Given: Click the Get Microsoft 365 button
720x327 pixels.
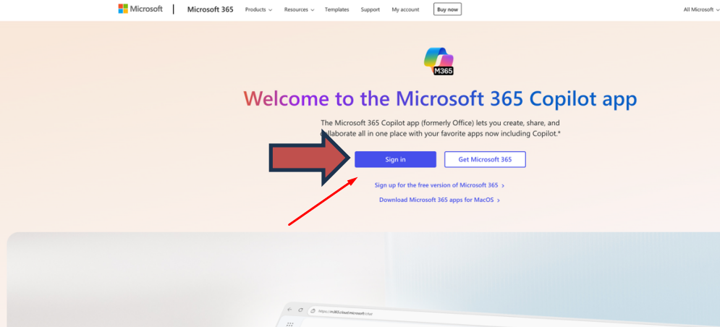Looking at the screenshot, I should pyautogui.click(x=485, y=159).
